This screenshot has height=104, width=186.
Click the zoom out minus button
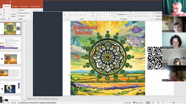pos(167,103)
